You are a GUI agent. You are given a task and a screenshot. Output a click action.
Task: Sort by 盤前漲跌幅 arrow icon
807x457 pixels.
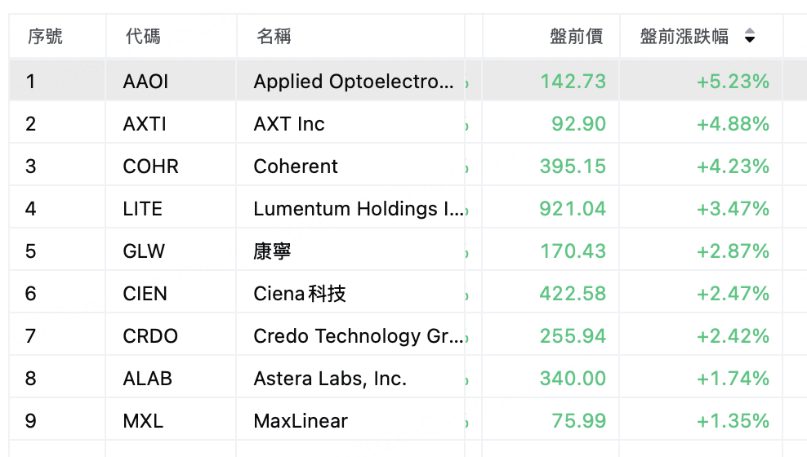pos(749,36)
